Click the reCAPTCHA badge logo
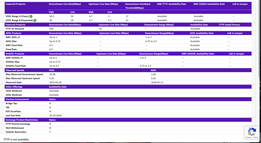The height and width of the screenshot is (143, 261). tap(252, 132)
